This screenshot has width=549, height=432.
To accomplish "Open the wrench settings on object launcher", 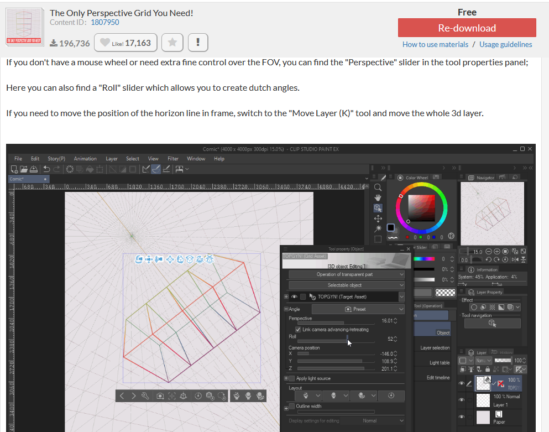I will (x=145, y=396).
